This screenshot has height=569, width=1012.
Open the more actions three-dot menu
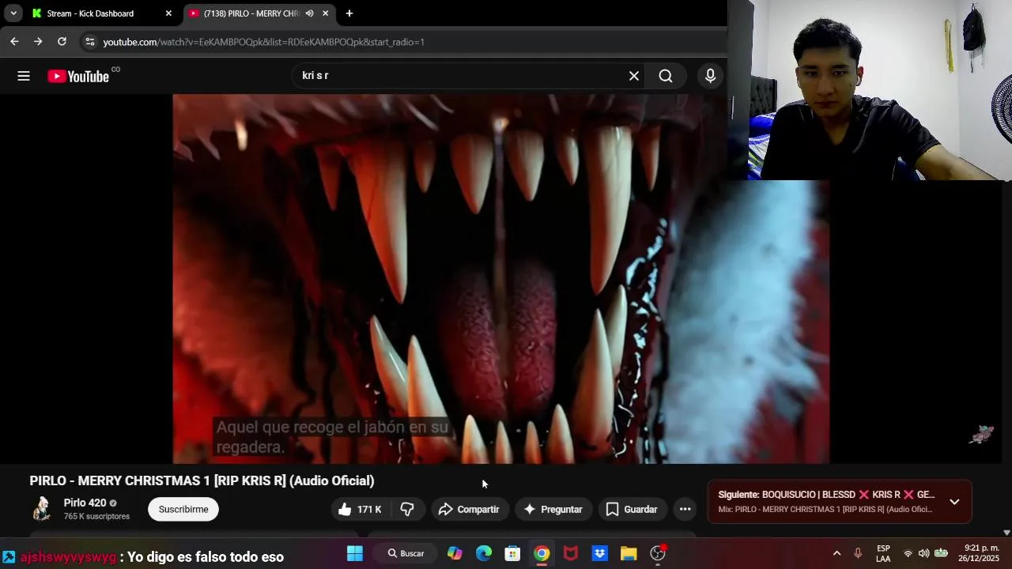click(x=685, y=510)
